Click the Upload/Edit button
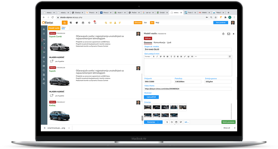The height and width of the screenshot is (149, 278). (151, 97)
